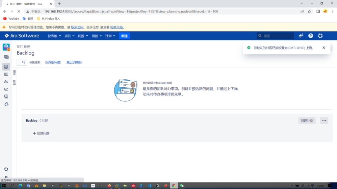
Task: Open the 计划 menu in the navbar
Action: tap(110, 36)
